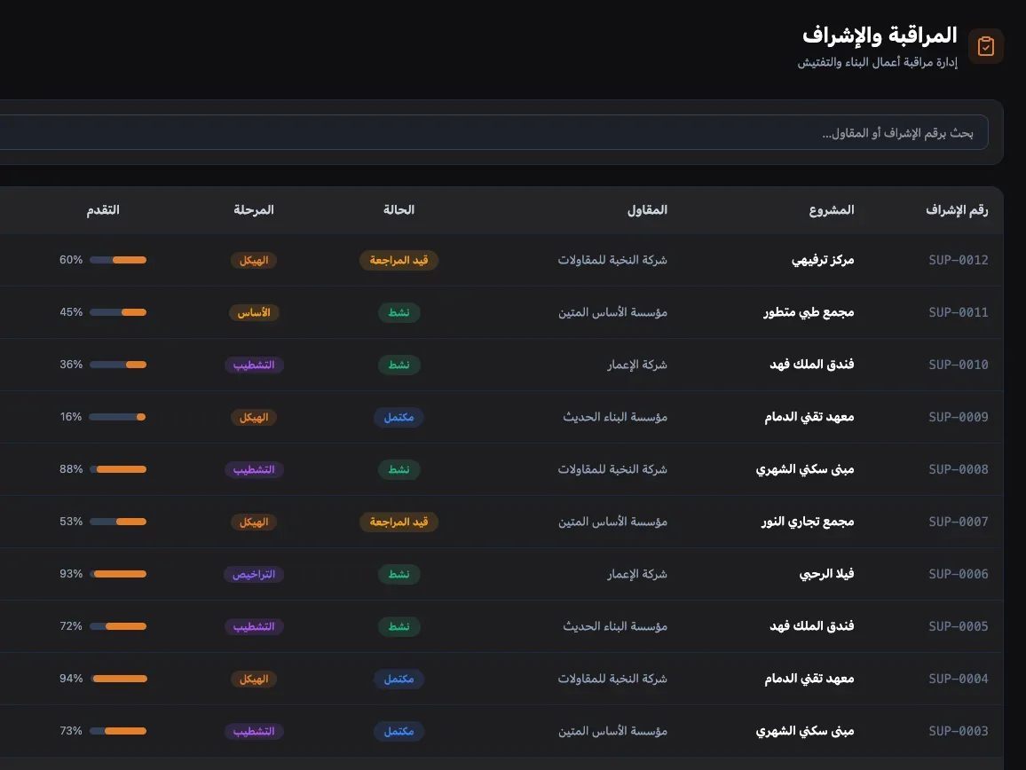Viewport: 1026px width, 770px height.
Task: Click الأساس stage tag in SUP-0011 row
Action: (253, 313)
